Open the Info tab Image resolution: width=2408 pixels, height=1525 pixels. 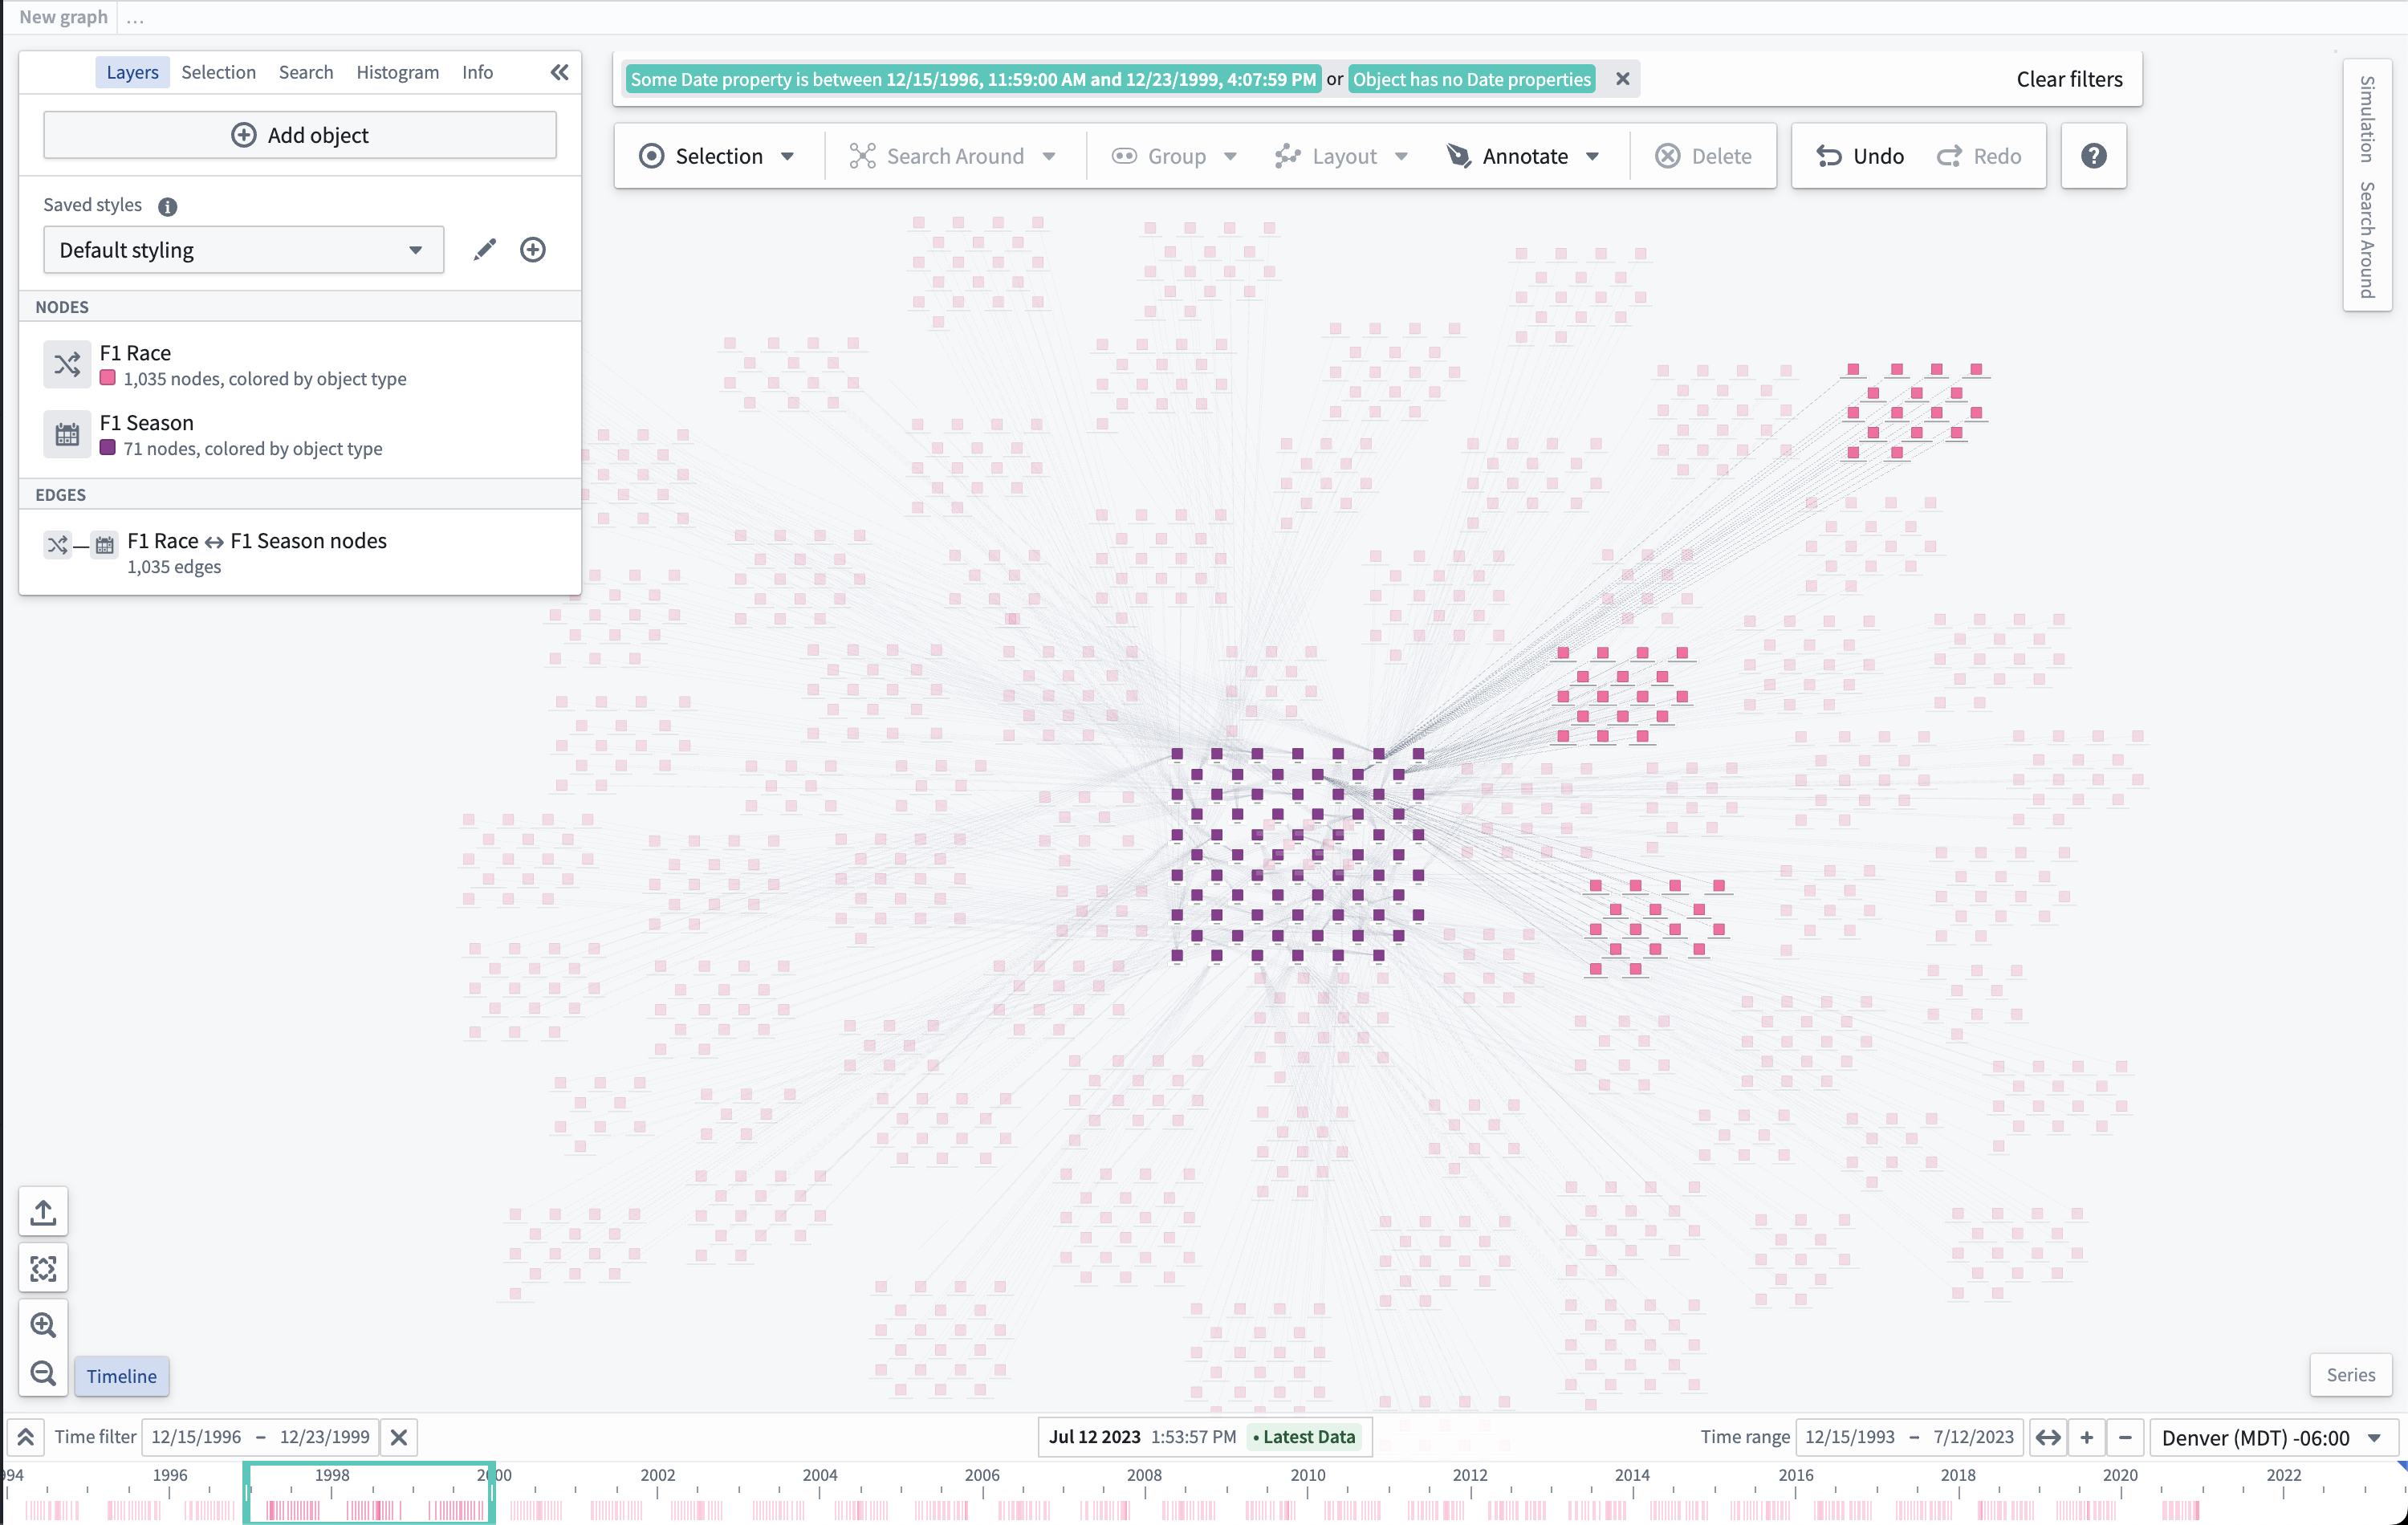[x=477, y=72]
